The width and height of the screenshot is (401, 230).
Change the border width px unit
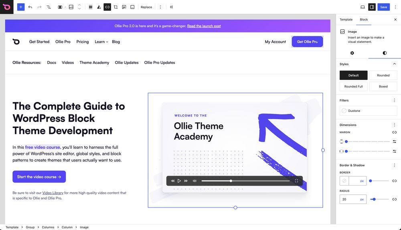pos(362,181)
